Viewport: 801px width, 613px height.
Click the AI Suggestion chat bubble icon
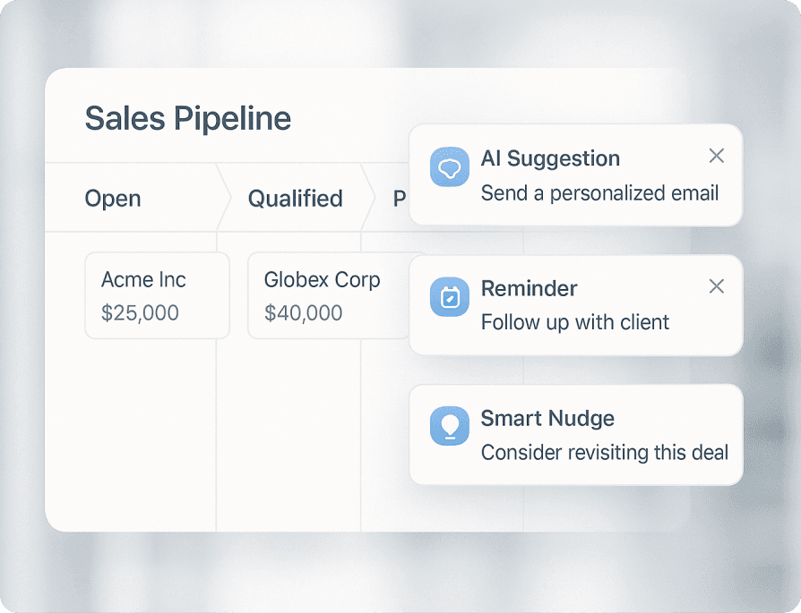[450, 167]
